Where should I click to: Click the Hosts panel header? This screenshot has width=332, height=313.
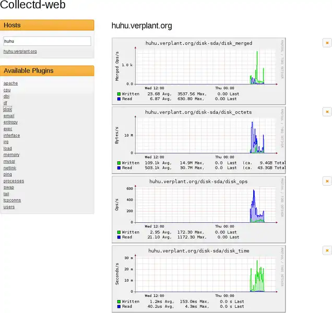(x=47, y=25)
